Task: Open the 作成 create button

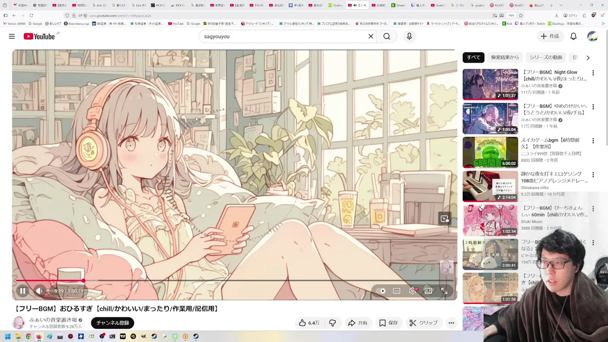Action: (x=550, y=36)
